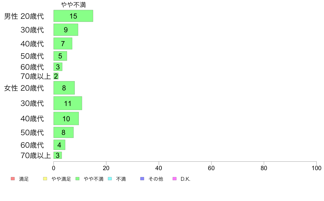Image resolution: width=324 pixels, height=201 pixels.
Task: Click the やや不満 column header title
Action: 73,5
